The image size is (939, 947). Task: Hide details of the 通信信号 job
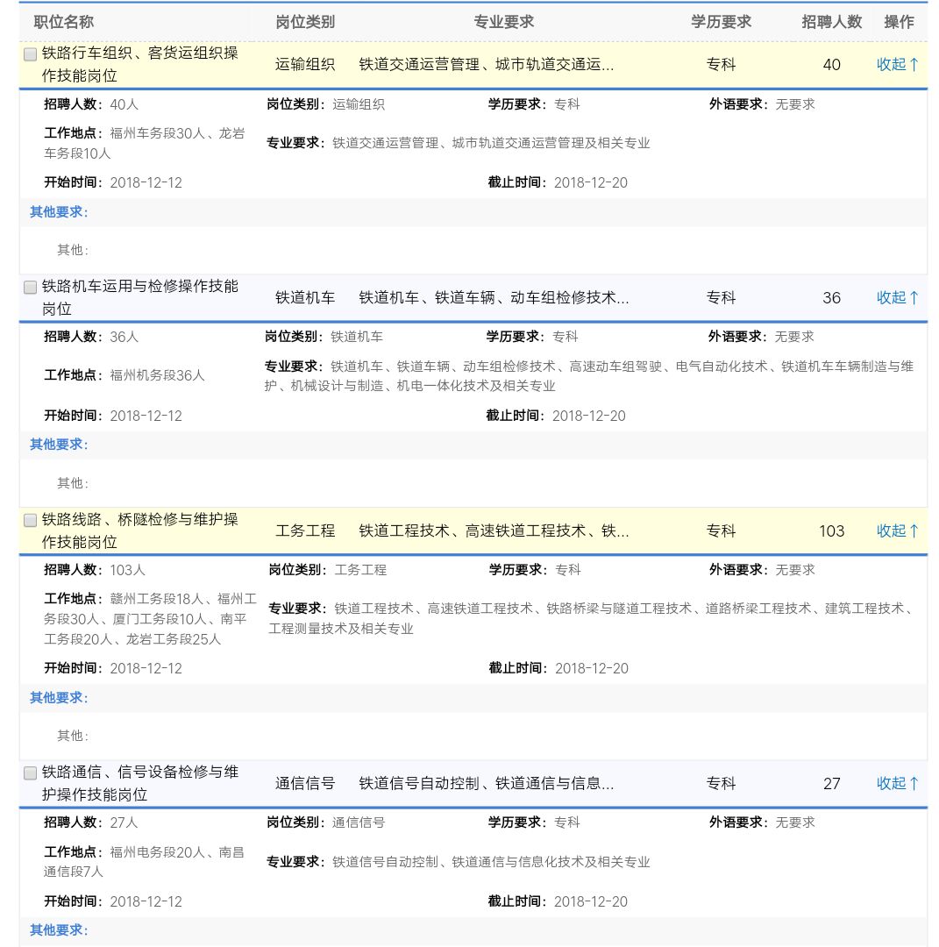(x=898, y=783)
